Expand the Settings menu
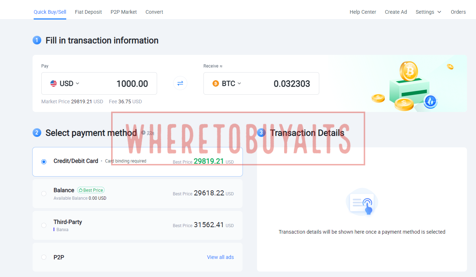The image size is (476, 277). click(429, 12)
